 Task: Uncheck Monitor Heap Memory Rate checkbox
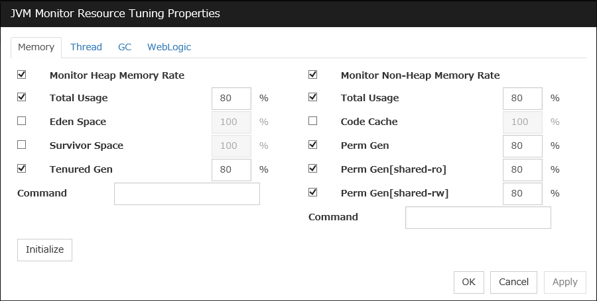pyautogui.click(x=22, y=75)
